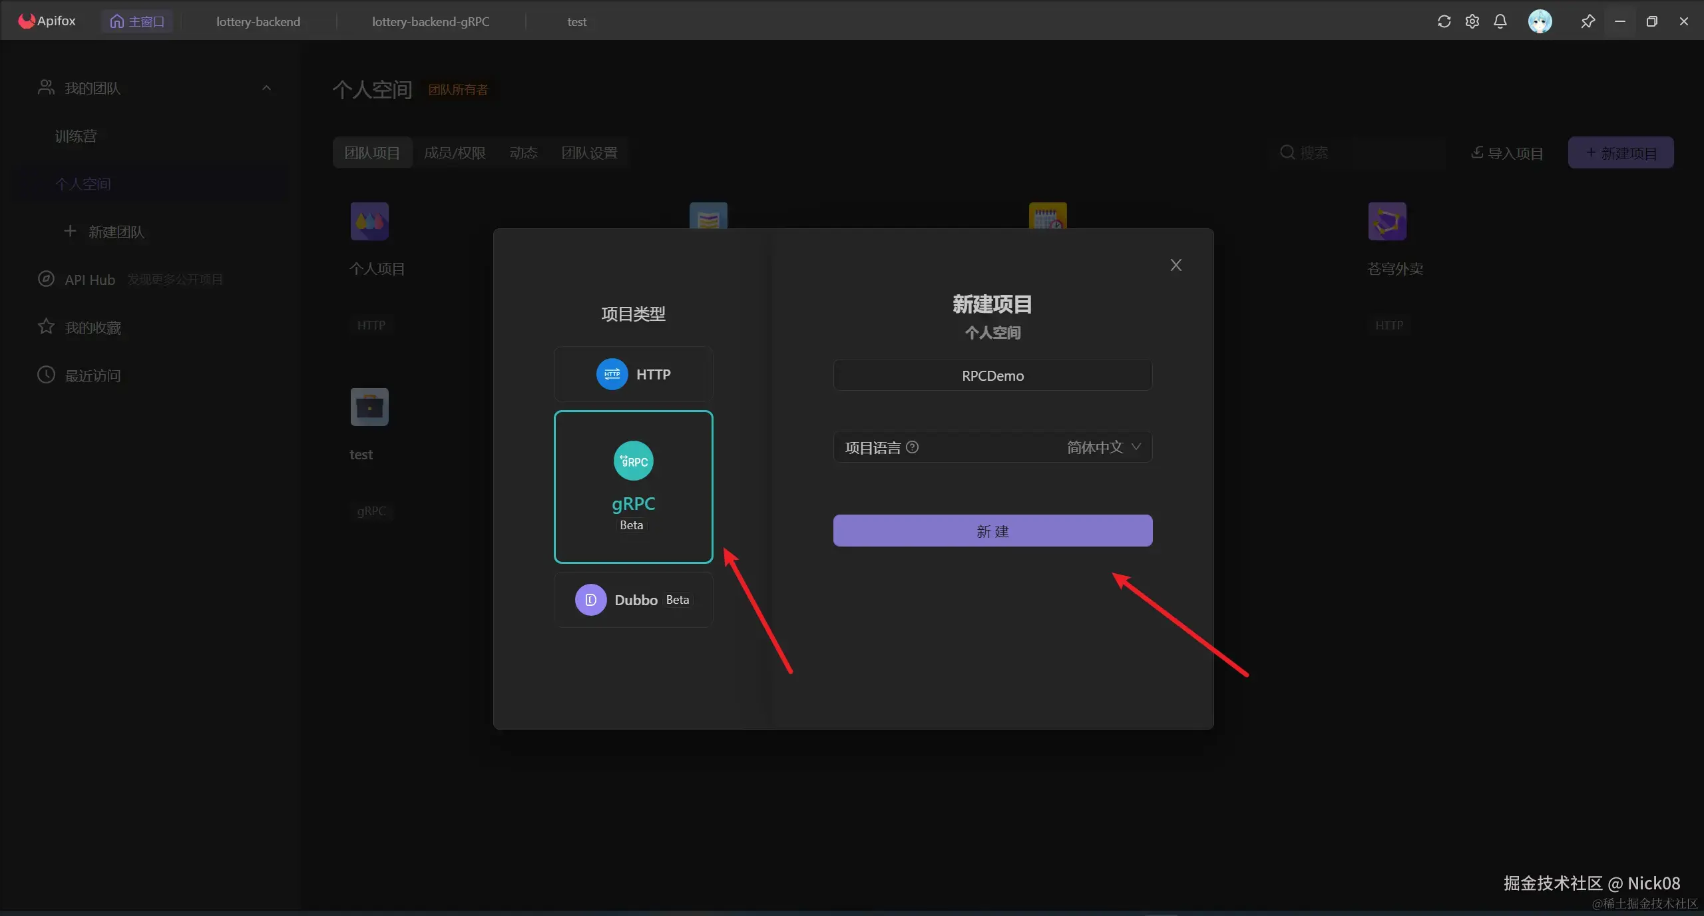Click the gRPC teal circle icon
The height and width of the screenshot is (916, 1704).
633,461
